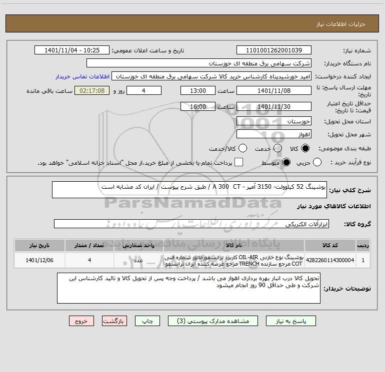Click the گروه کالا field ابزارآلات الکتریکی
Image resolution: width=385 pixels, height=372 pixels.
(192, 225)
